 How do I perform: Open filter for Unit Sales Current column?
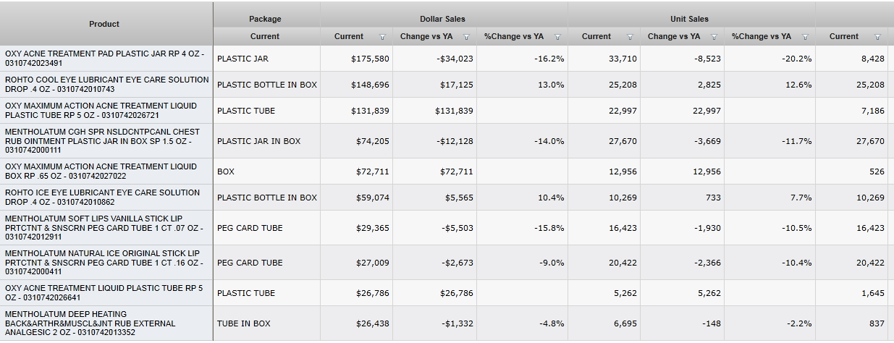(x=630, y=37)
